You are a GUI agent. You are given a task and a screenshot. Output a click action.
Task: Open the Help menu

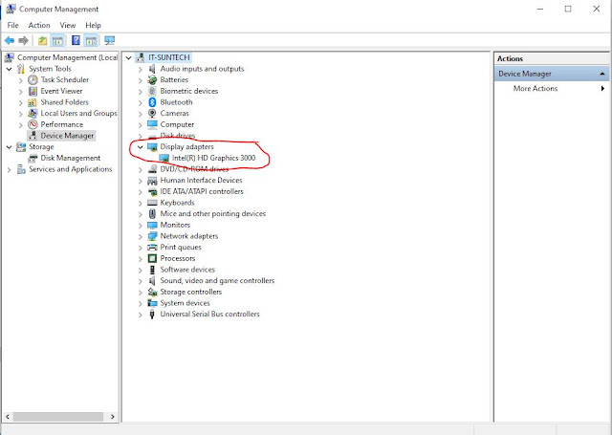click(93, 25)
